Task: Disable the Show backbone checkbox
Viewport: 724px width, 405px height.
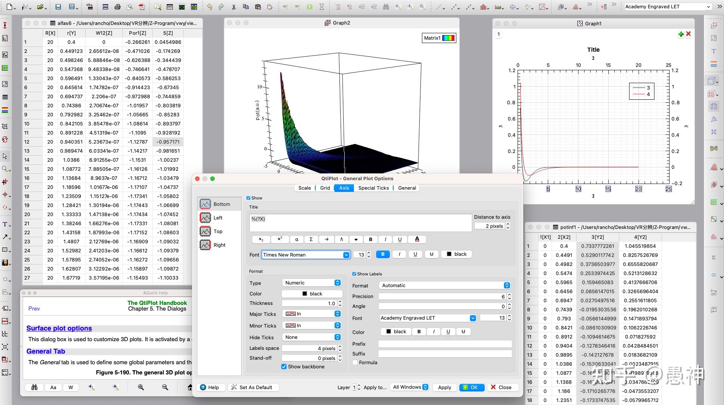Action: click(x=284, y=366)
